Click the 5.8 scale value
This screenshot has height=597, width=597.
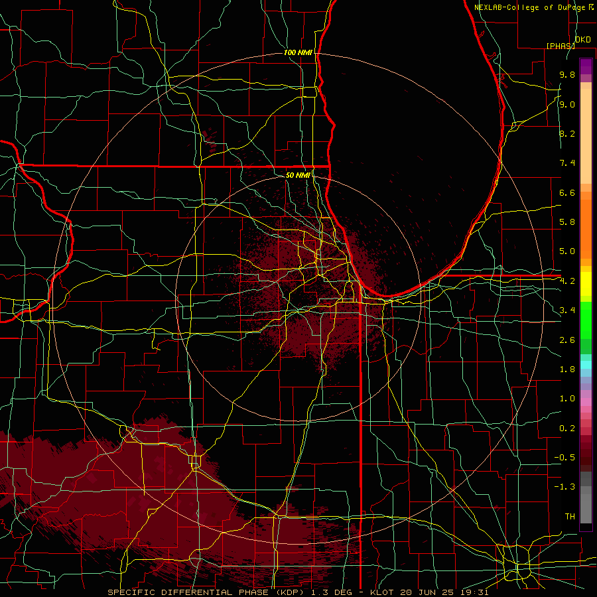point(567,222)
